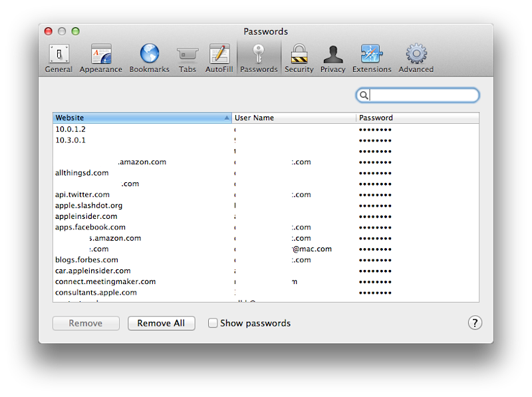Open the Bookmarks preferences pane
Viewport: 532px width, 397px height.
pyautogui.click(x=149, y=59)
